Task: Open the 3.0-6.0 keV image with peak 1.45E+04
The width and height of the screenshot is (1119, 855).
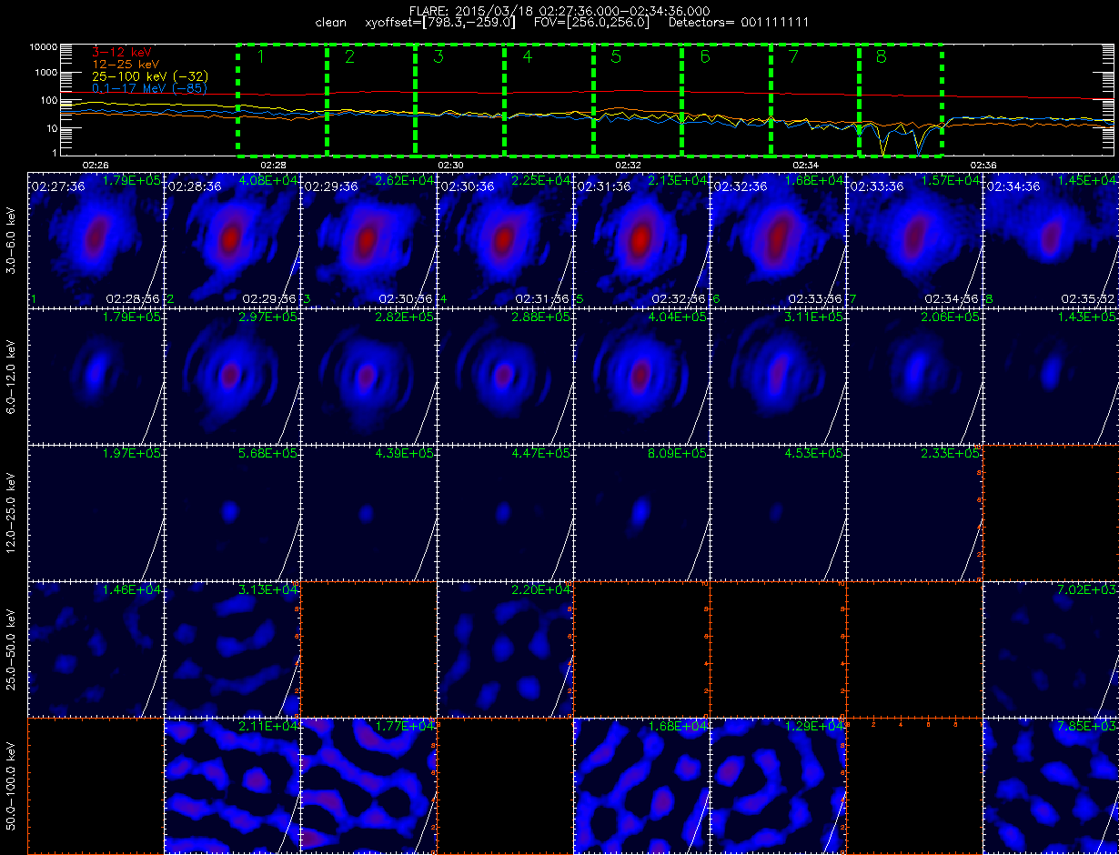Action: [x=1051, y=239]
